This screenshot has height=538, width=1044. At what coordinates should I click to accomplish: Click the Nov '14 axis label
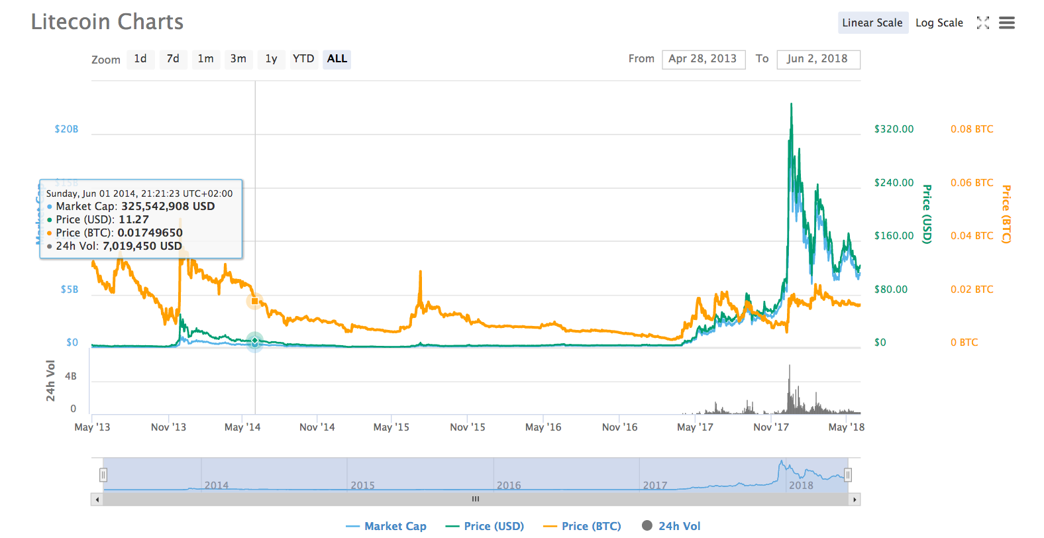tap(317, 427)
